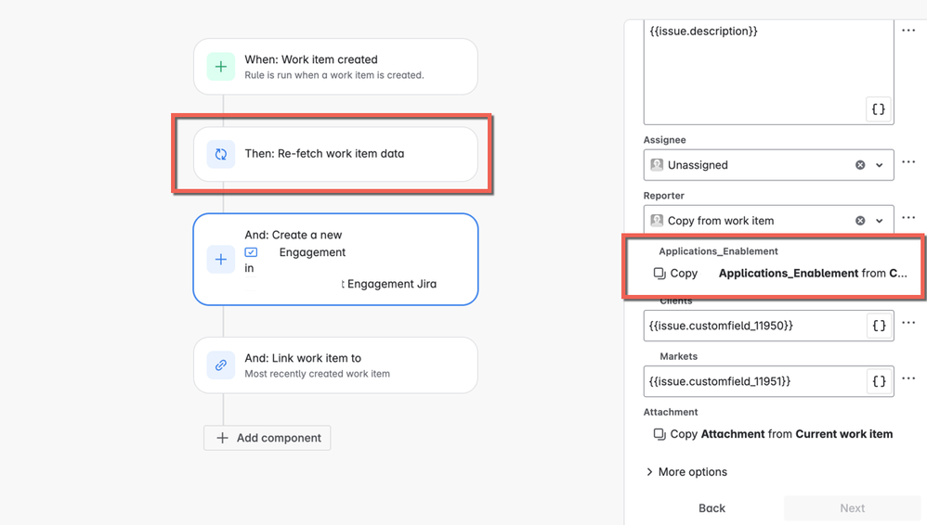Click the 'Reporter' field label
927x525 pixels.
663,196
